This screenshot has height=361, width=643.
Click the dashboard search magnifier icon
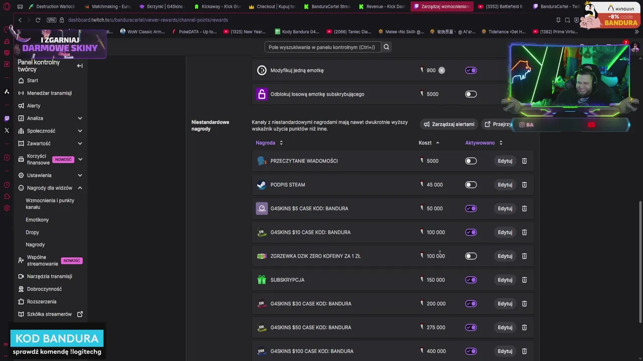[x=386, y=47]
